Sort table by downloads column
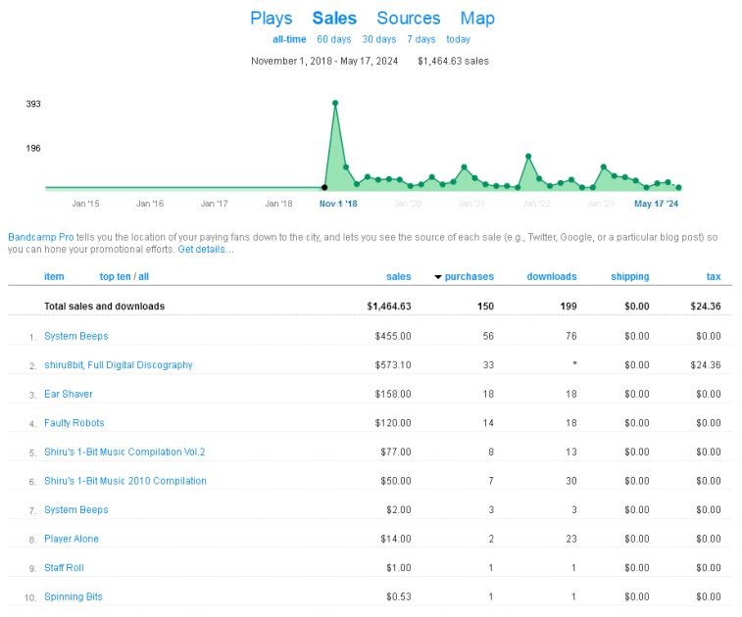This screenshot has height=617, width=742. pos(552,276)
